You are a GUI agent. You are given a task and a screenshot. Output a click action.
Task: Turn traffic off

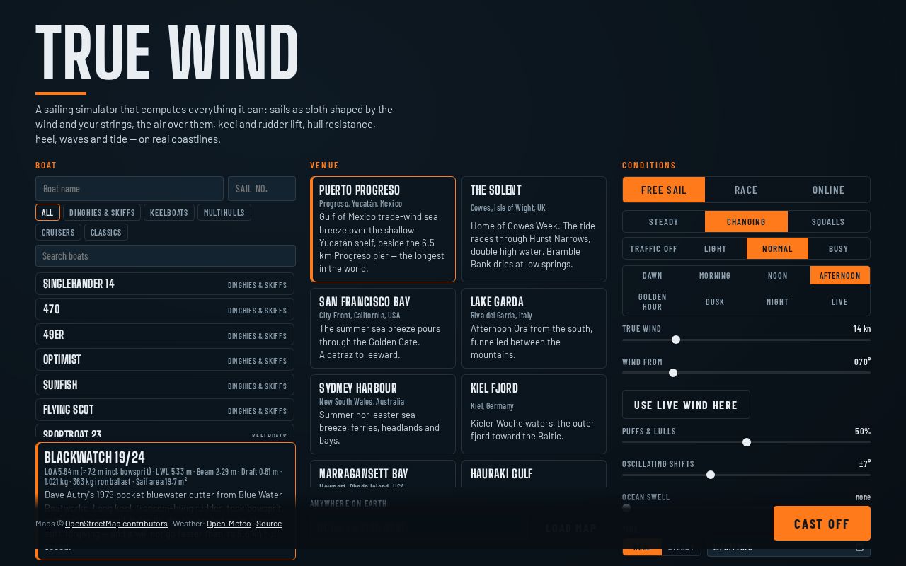(653, 248)
